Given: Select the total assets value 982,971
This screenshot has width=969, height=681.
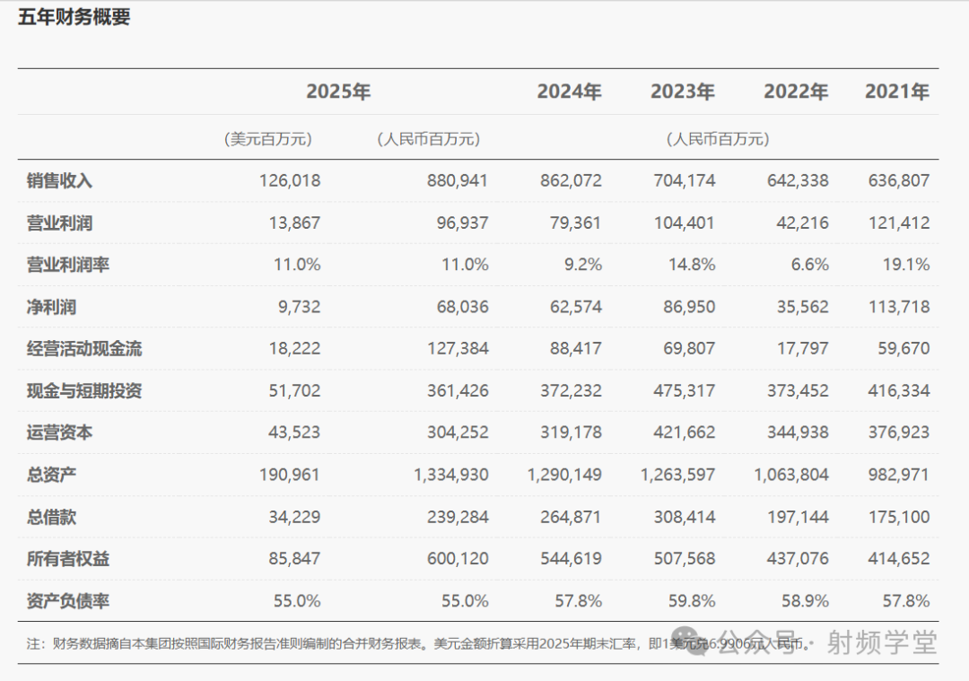Looking at the screenshot, I should [x=899, y=475].
